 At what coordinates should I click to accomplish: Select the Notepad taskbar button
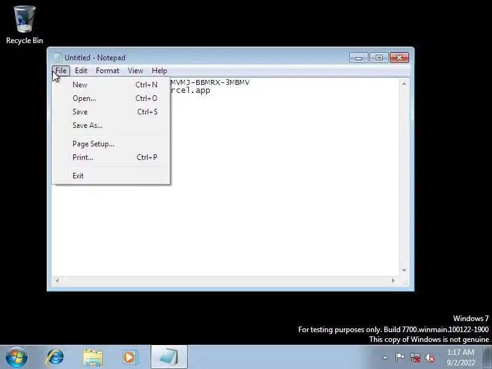[169, 357]
